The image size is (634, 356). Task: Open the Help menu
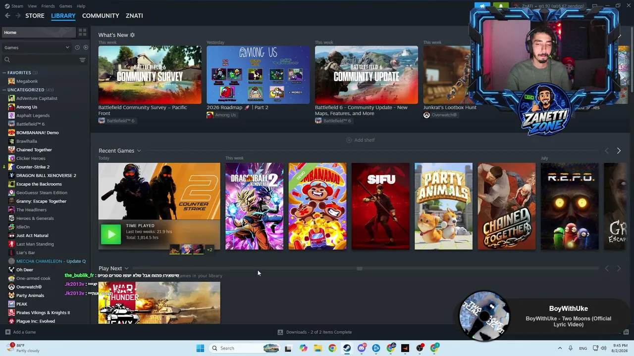coord(81,6)
